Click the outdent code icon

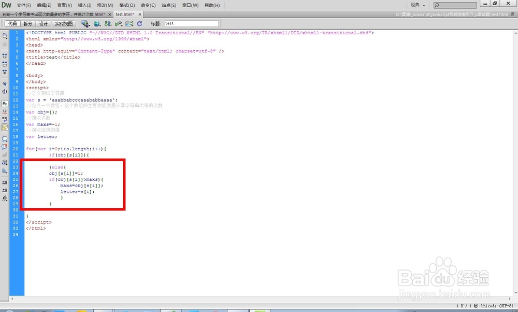(5, 190)
